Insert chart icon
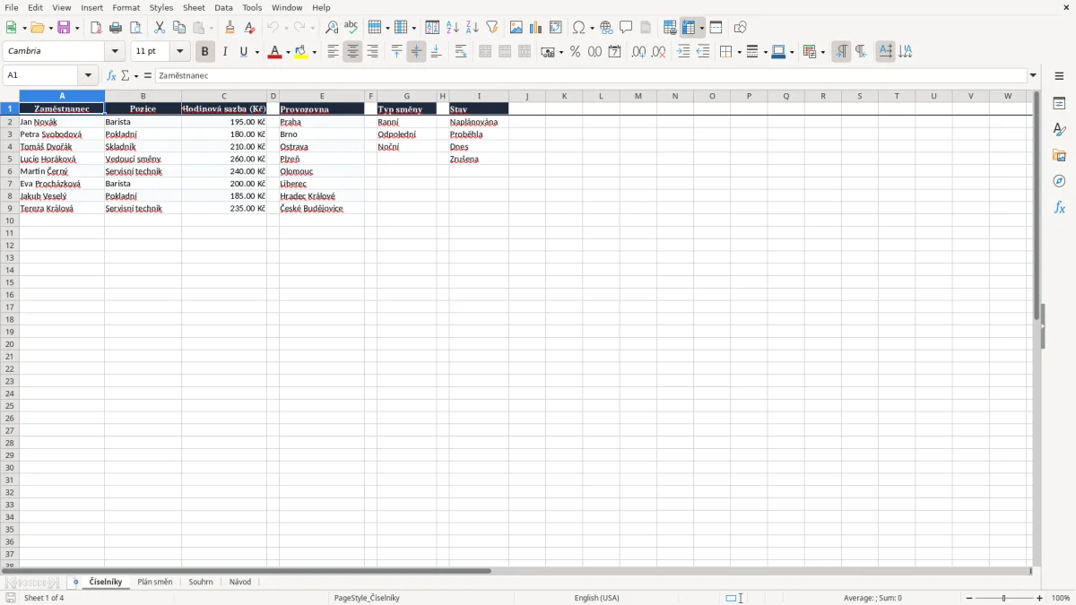This screenshot has width=1076, height=605. [536, 28]
